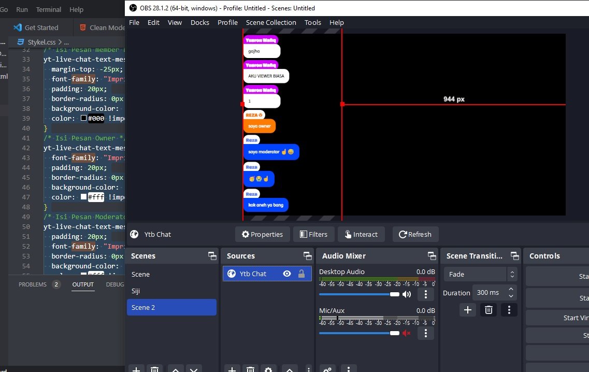Add a new scene with plus icon
Image resolution: width=589 pixels, height=372 pixels.
tap(136, 370)
